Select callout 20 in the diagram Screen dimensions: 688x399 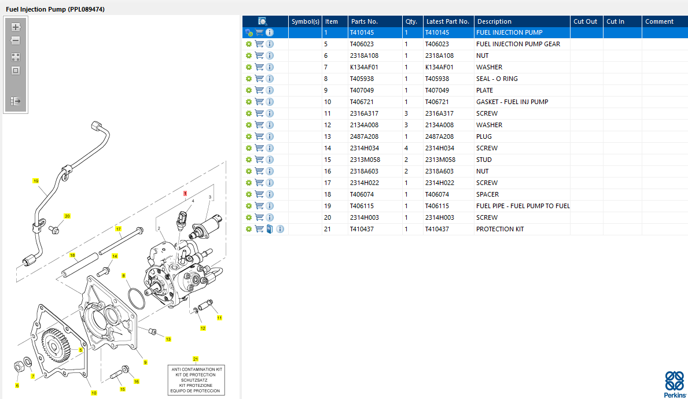coord(67,216)
